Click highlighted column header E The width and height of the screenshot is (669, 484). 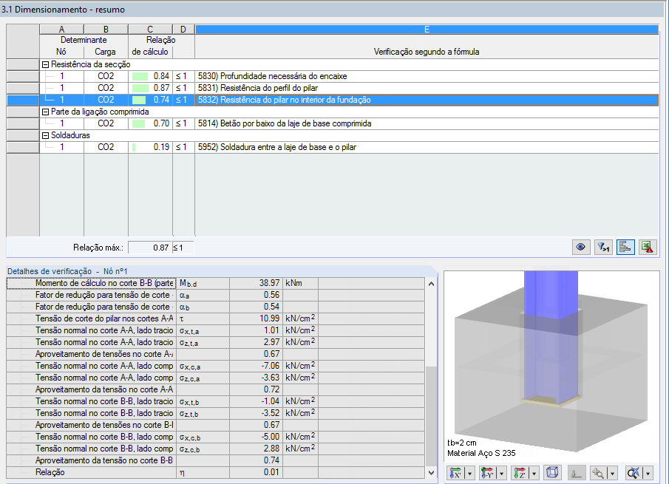[x=427, y=29]
